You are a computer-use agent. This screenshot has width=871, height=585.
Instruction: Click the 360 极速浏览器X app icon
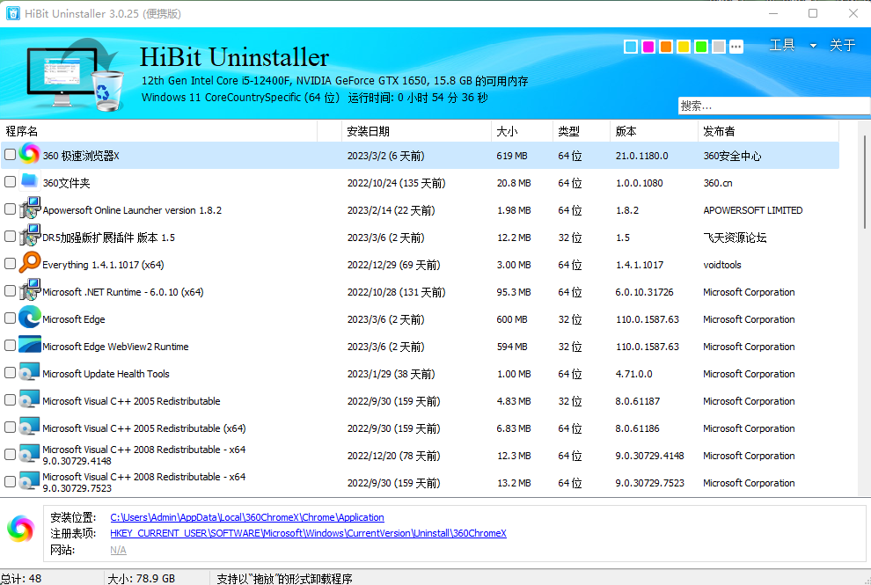(29, 155)
